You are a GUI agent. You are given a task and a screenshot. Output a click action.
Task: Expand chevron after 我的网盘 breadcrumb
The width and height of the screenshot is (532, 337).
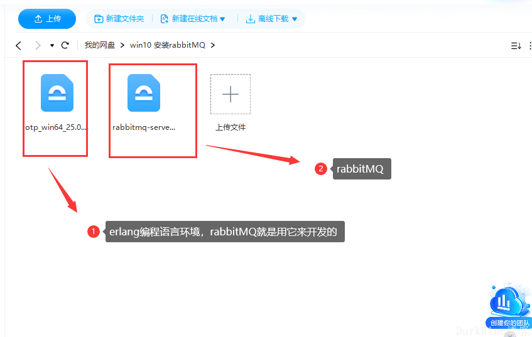pyautogui.click(x=122, y=45)
